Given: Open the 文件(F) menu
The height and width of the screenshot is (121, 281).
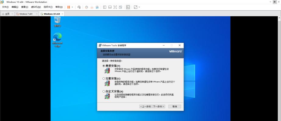Looking at the screenshot, I should tap(5, 7).
